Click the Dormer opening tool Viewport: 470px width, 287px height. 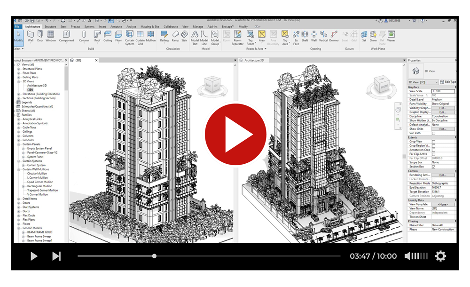pos(334,36)
